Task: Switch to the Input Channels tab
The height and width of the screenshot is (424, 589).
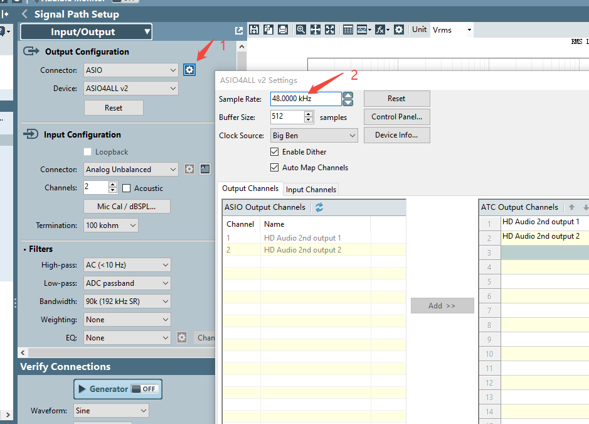Action: tap(311, 190)
